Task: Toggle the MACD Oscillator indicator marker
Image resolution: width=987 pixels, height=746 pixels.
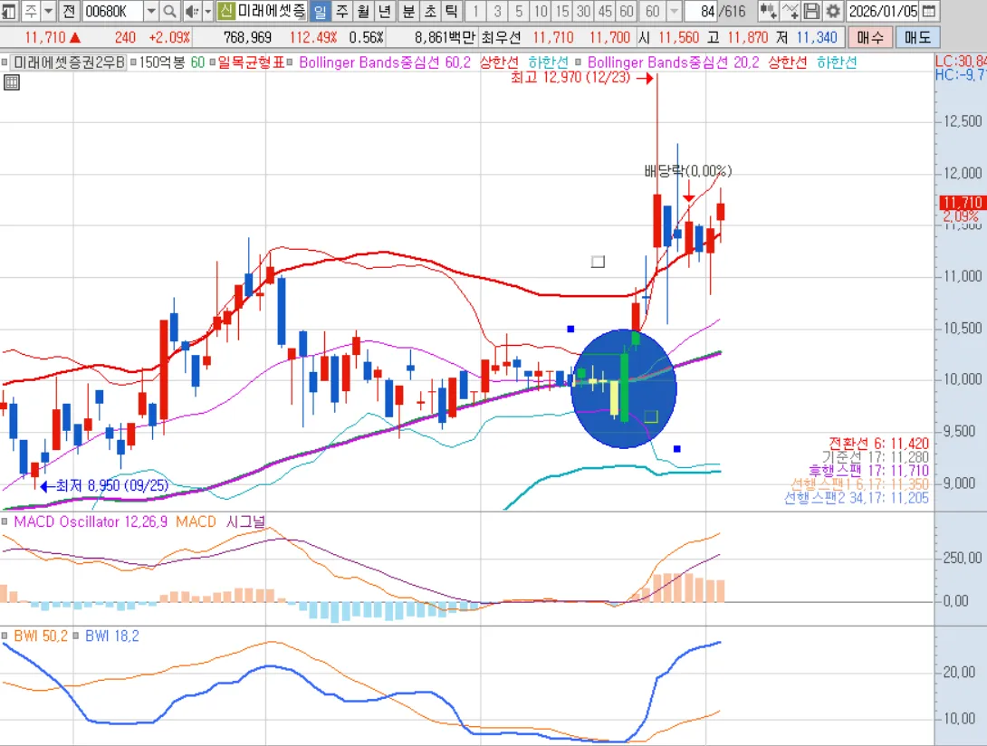Action: tap(6, 522)
